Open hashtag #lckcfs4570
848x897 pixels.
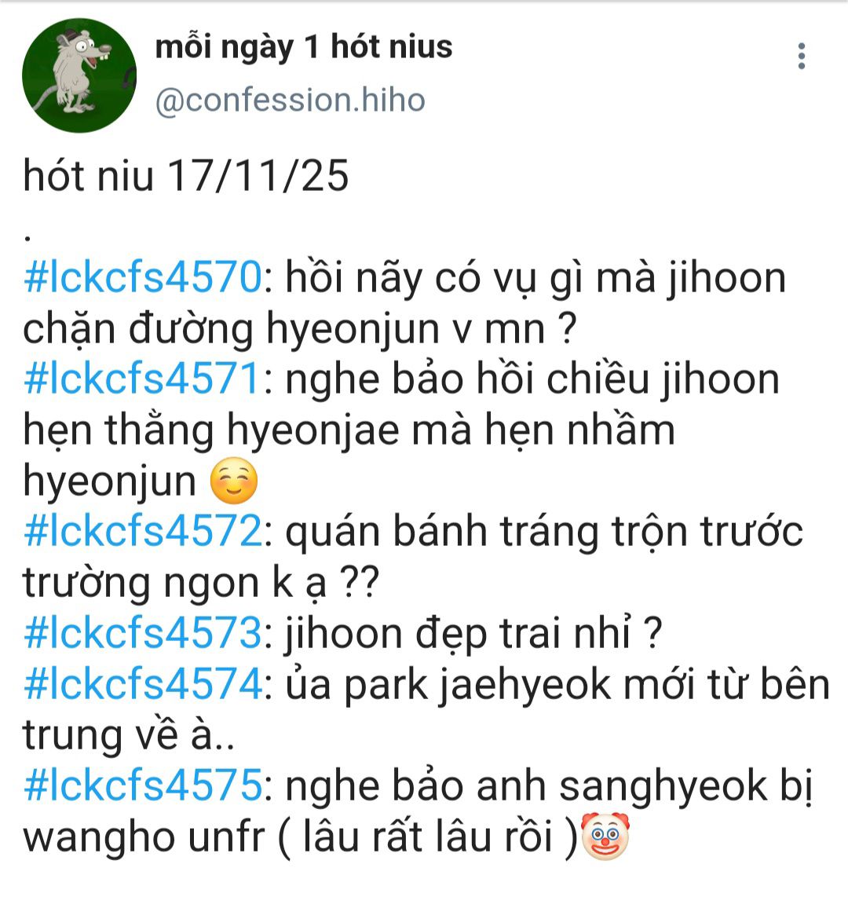[142, 279]
